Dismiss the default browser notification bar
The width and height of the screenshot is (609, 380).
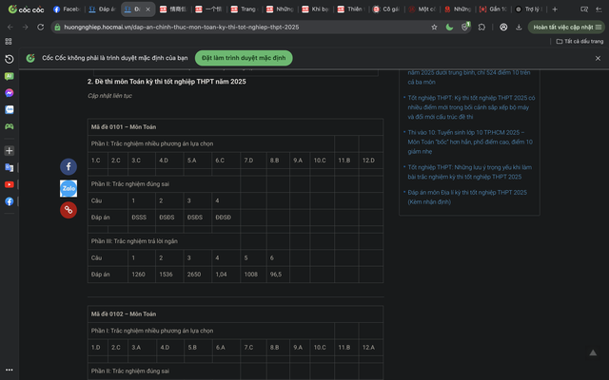[x=598, y=58]
